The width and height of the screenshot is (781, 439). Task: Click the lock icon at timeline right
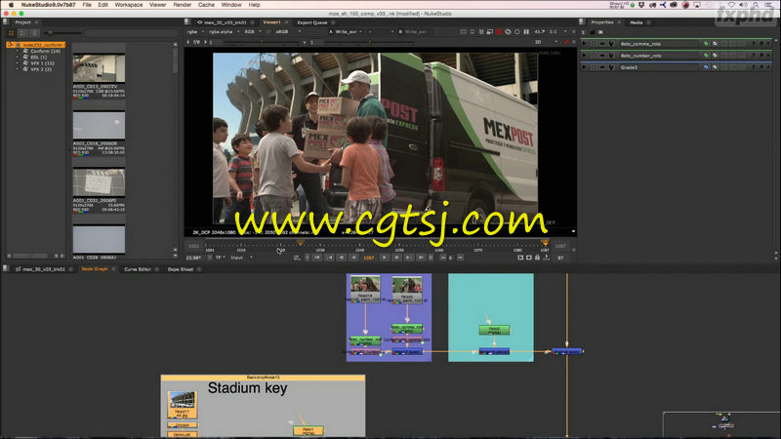click(x=538, y=258)
